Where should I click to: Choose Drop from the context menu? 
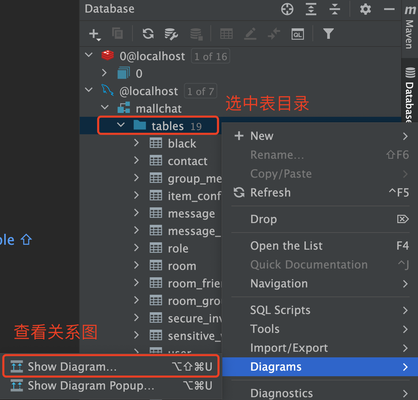tap(320, 219)
